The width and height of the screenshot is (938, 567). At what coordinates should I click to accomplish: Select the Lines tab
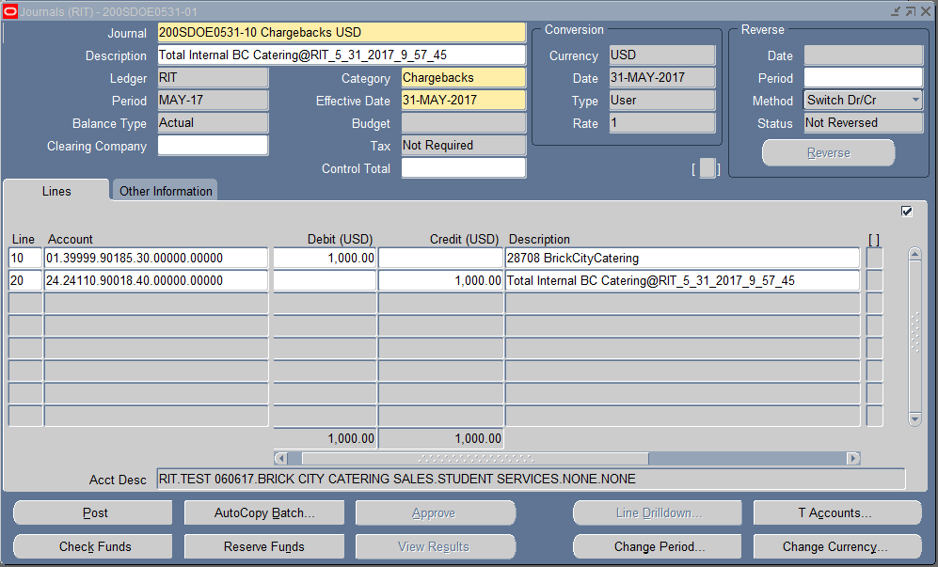coord(56,191)
